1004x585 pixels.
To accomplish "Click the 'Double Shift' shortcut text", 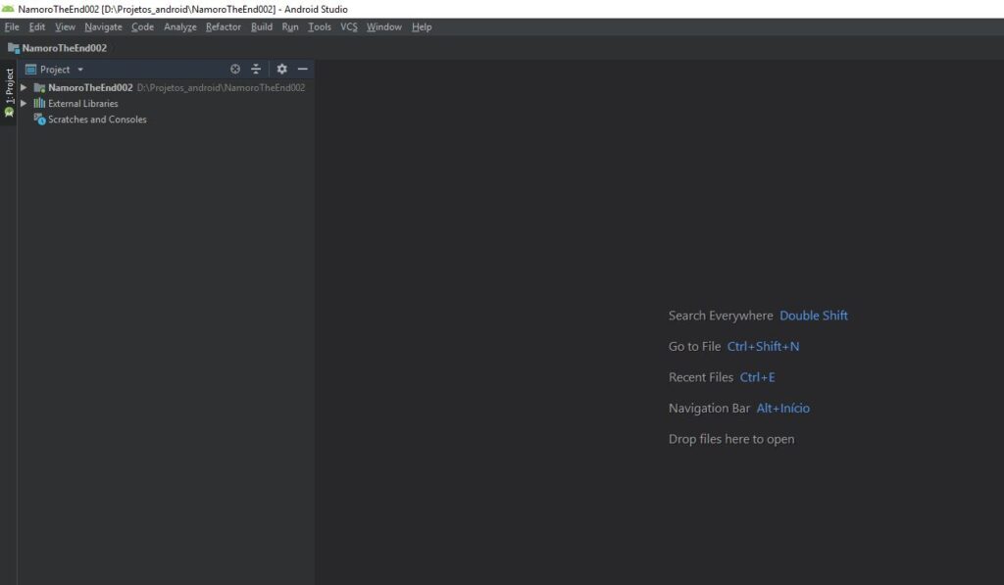I will pos(813,316).
